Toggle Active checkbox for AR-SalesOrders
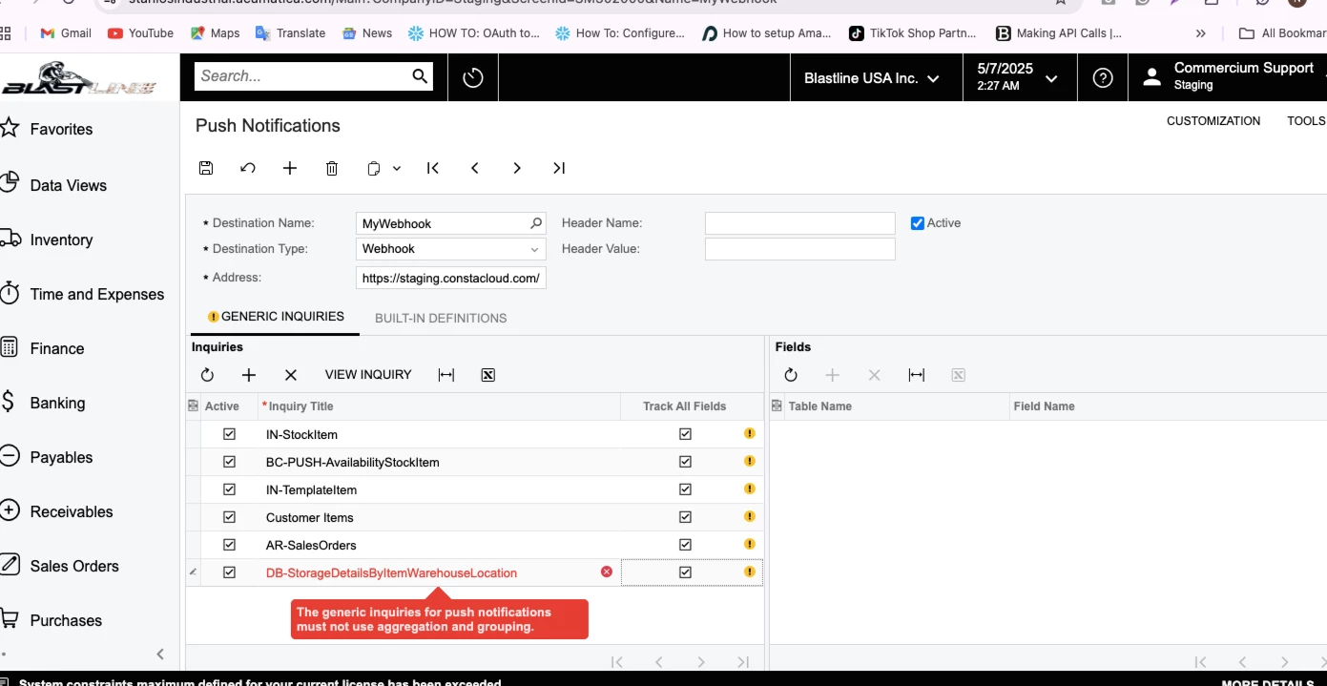The image size is (1327, 686). pos(229,544)
